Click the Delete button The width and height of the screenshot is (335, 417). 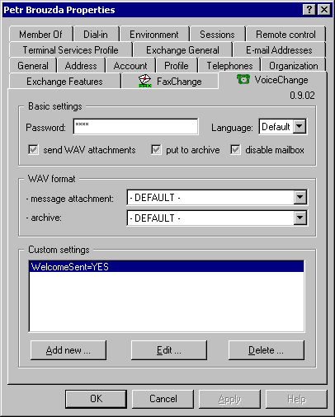coord(267,350)
